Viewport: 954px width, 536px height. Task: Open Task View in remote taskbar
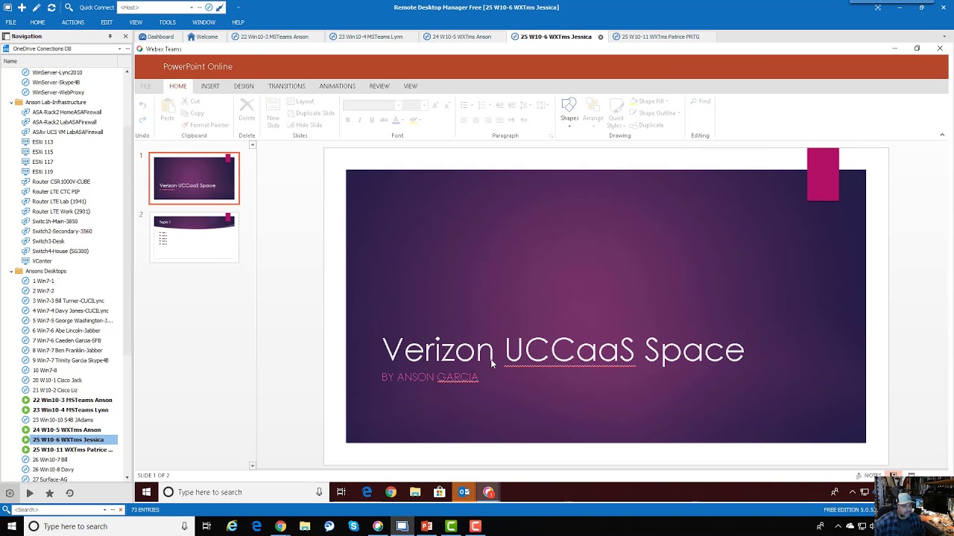click(x=341, y=492)
